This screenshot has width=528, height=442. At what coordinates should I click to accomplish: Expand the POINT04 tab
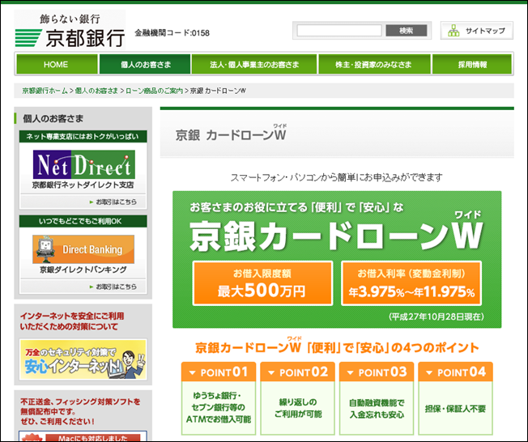tap(455, 372)
